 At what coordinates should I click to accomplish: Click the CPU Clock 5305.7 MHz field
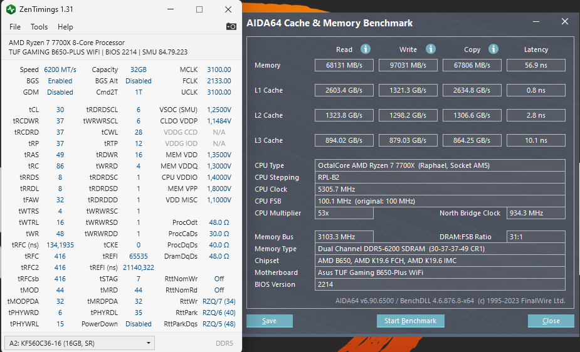[440, 189]
